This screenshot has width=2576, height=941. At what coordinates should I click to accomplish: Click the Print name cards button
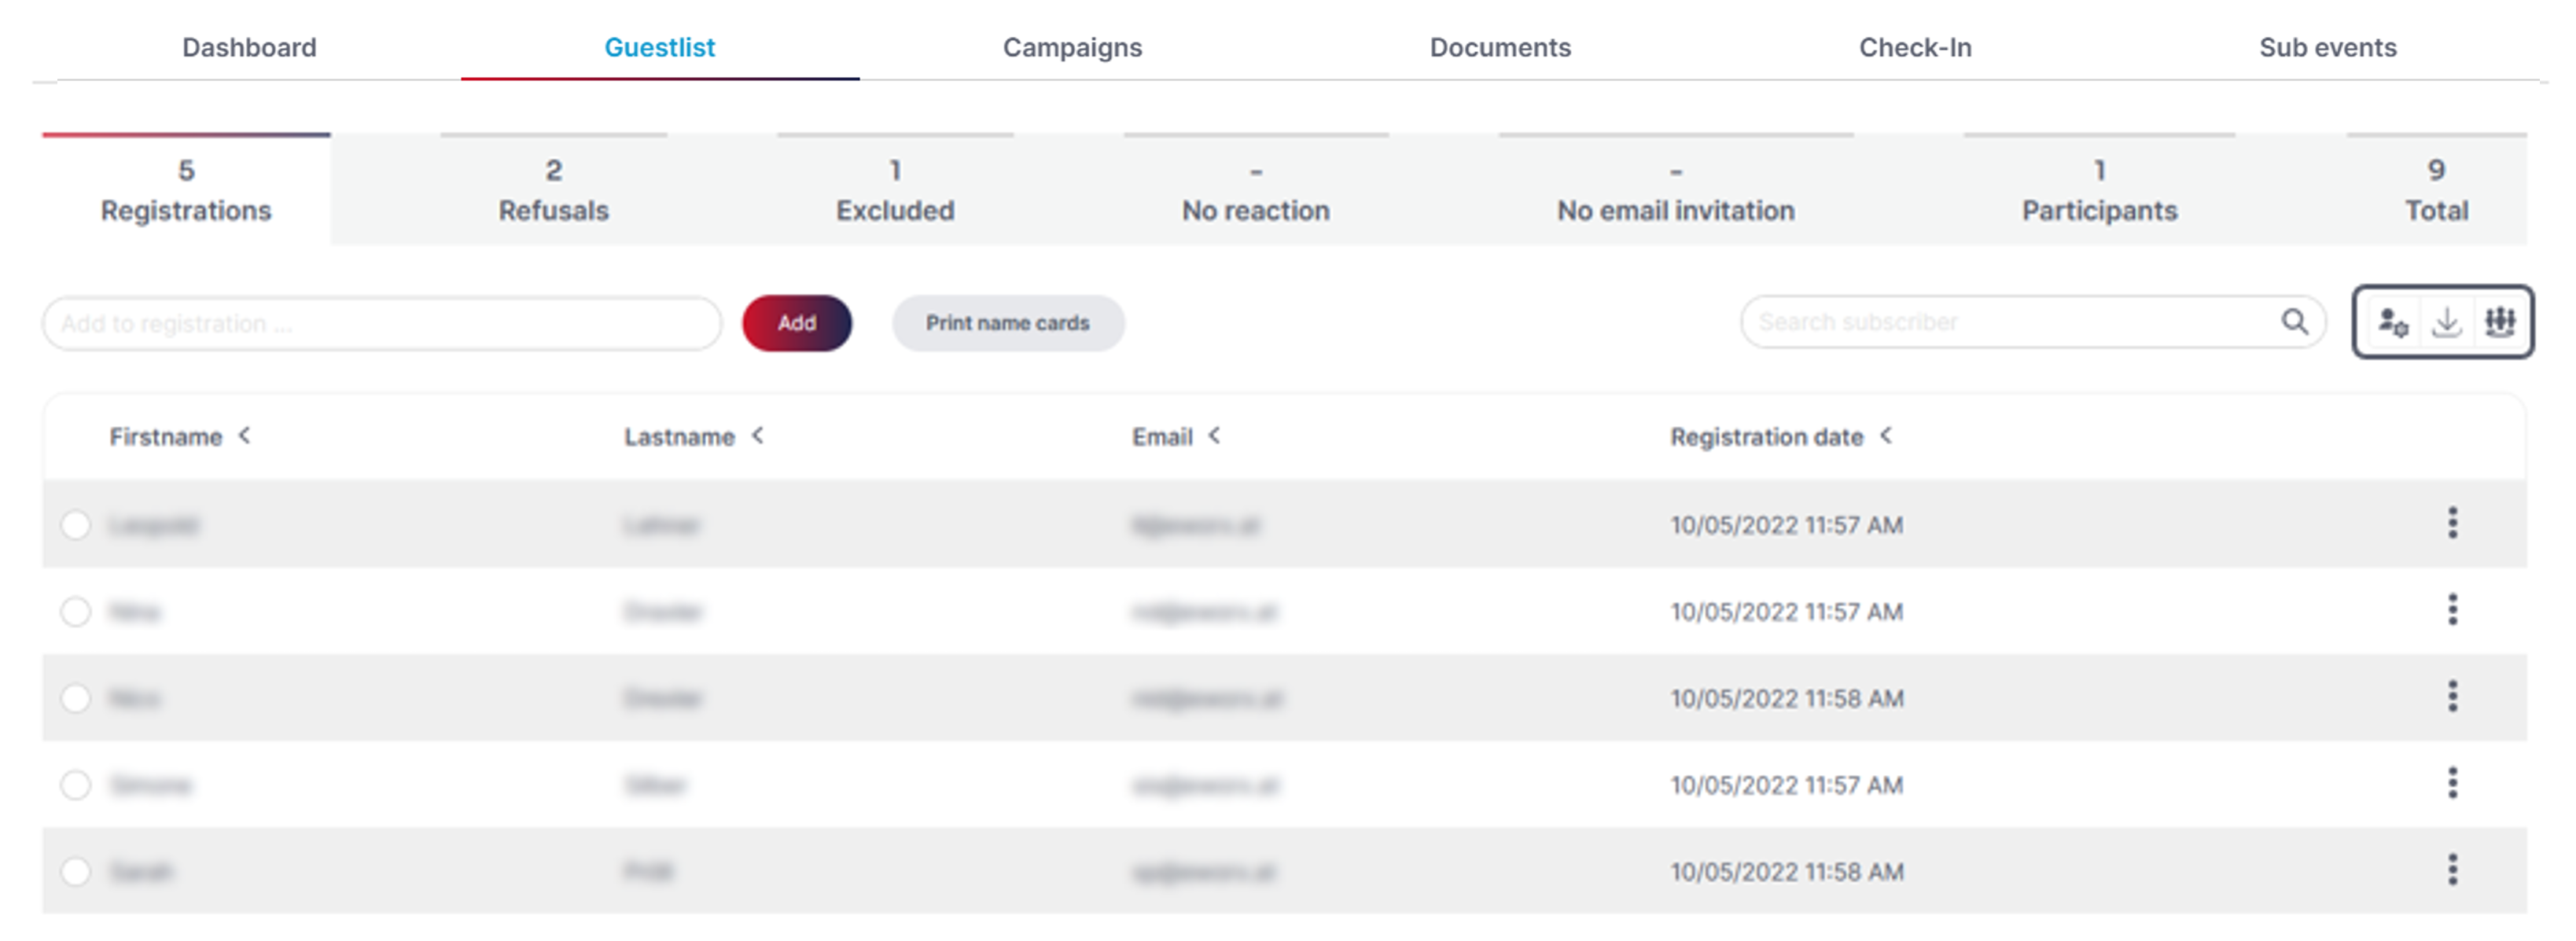[x=1008, y=323]
